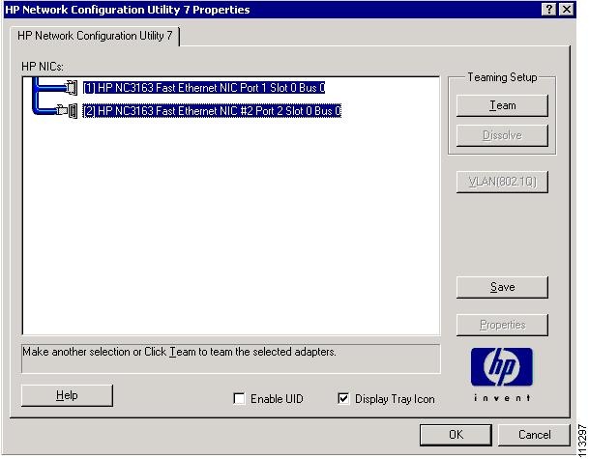This screenshot has width=589, height=459.
Task: Click the 'HP NICs:' label
Action: click(43, 67)
